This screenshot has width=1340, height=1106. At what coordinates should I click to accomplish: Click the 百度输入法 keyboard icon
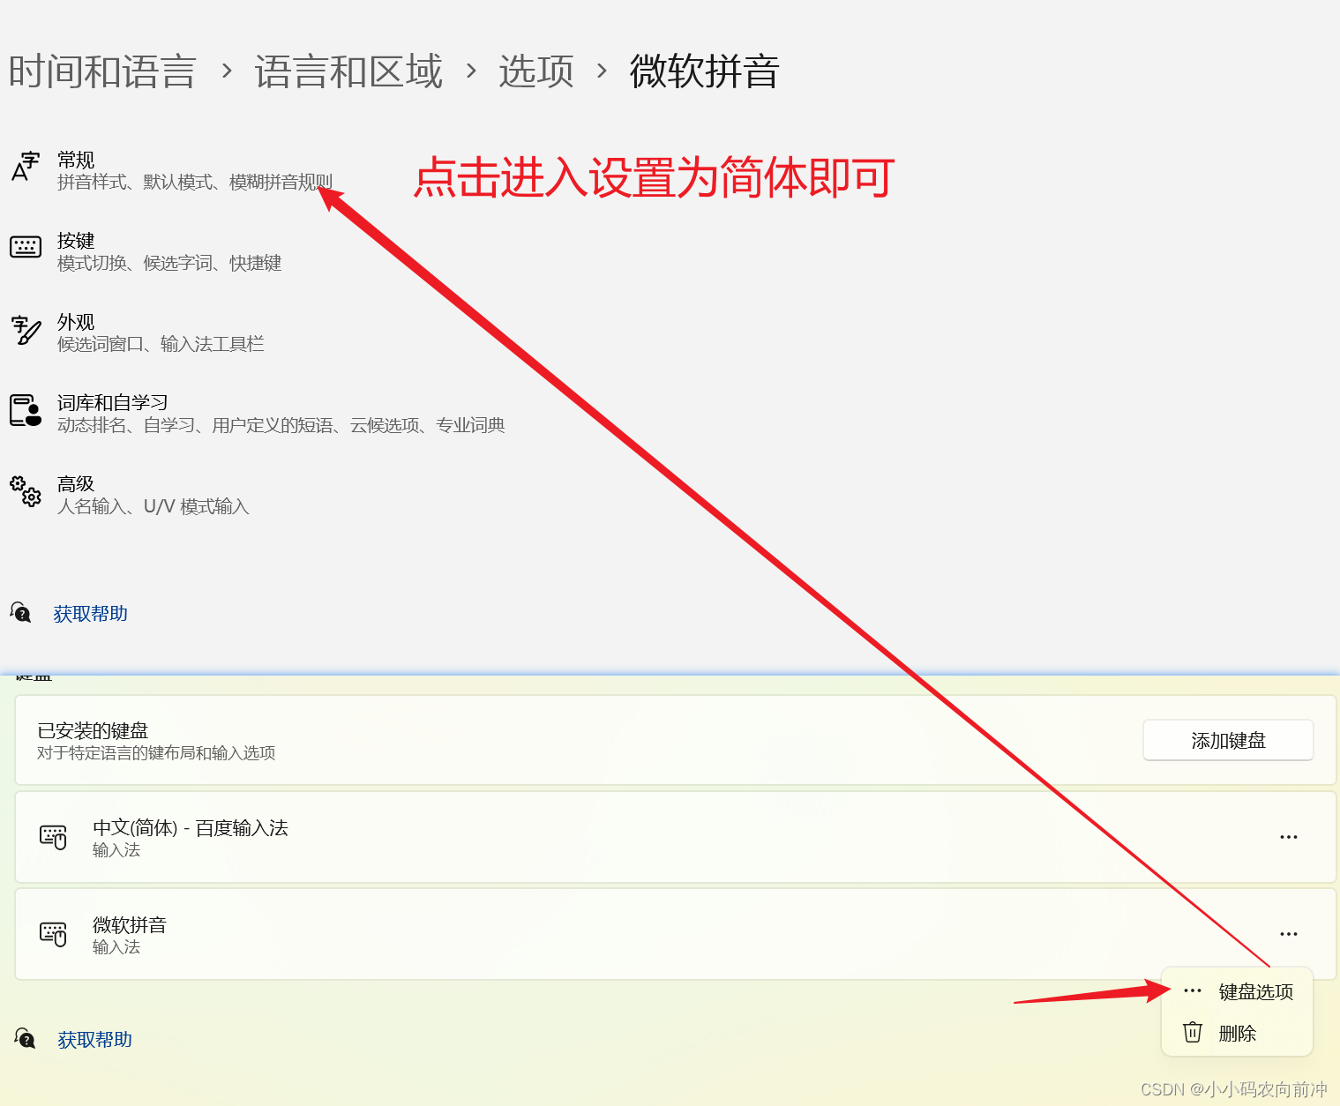53,837
